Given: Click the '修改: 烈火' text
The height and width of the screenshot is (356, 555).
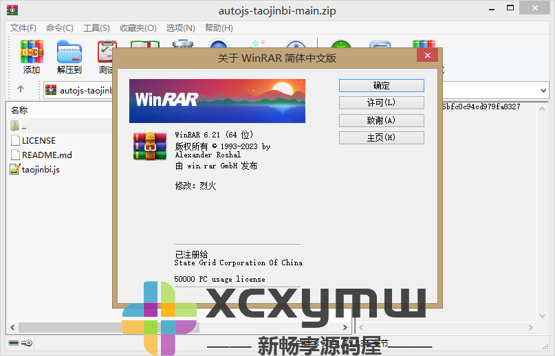Looking at the screenshot, I should point(195,186).
